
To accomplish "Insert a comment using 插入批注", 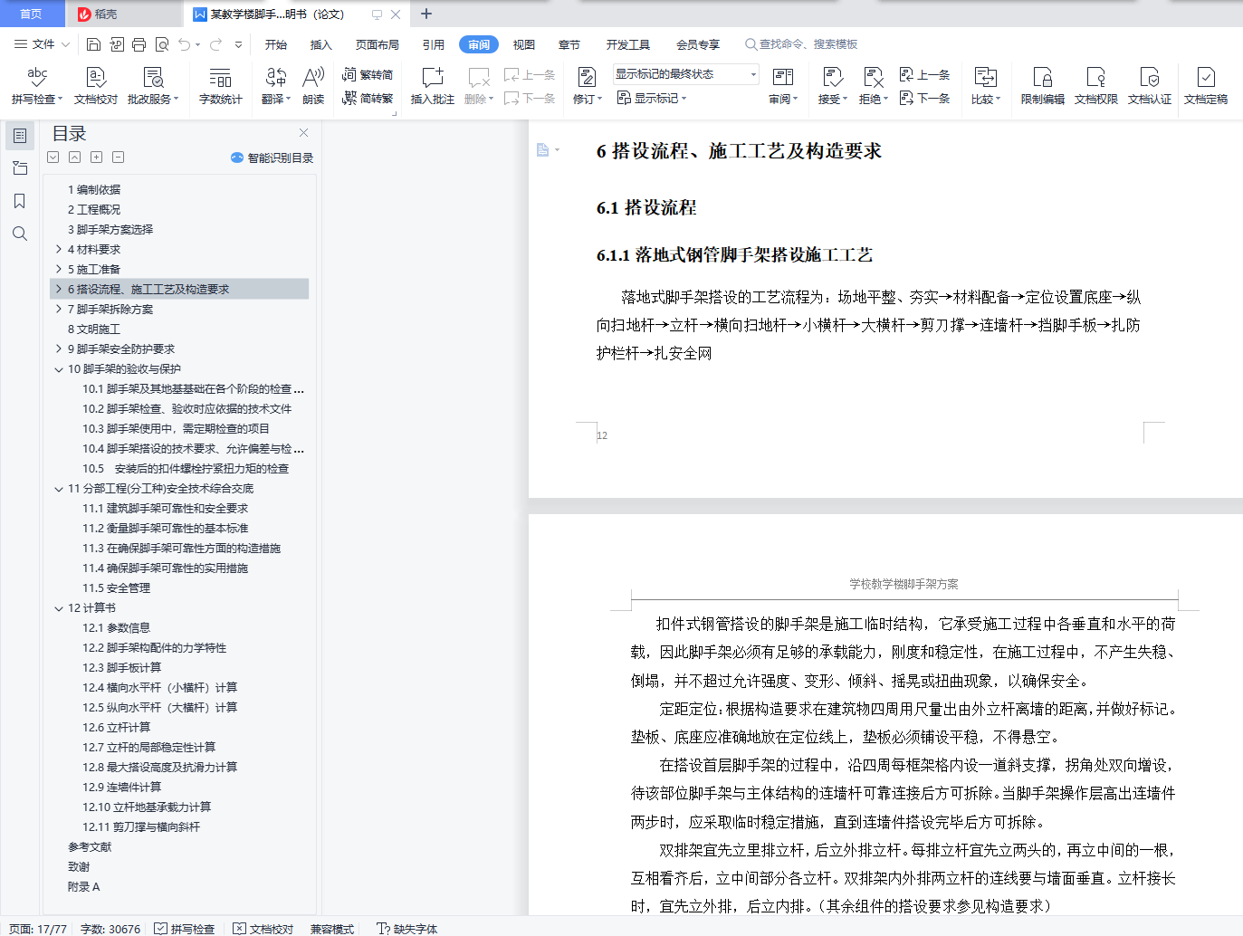I will tap(433, 86).
